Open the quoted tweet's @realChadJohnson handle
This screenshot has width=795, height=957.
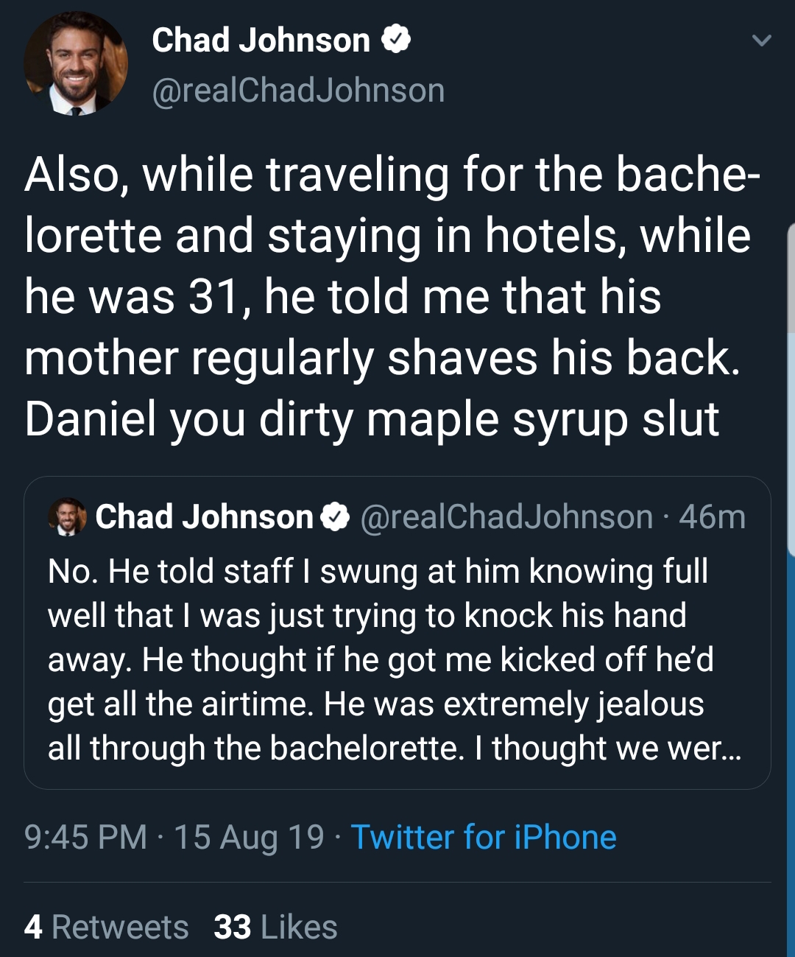pyautogui.click(x=506, y=517)
